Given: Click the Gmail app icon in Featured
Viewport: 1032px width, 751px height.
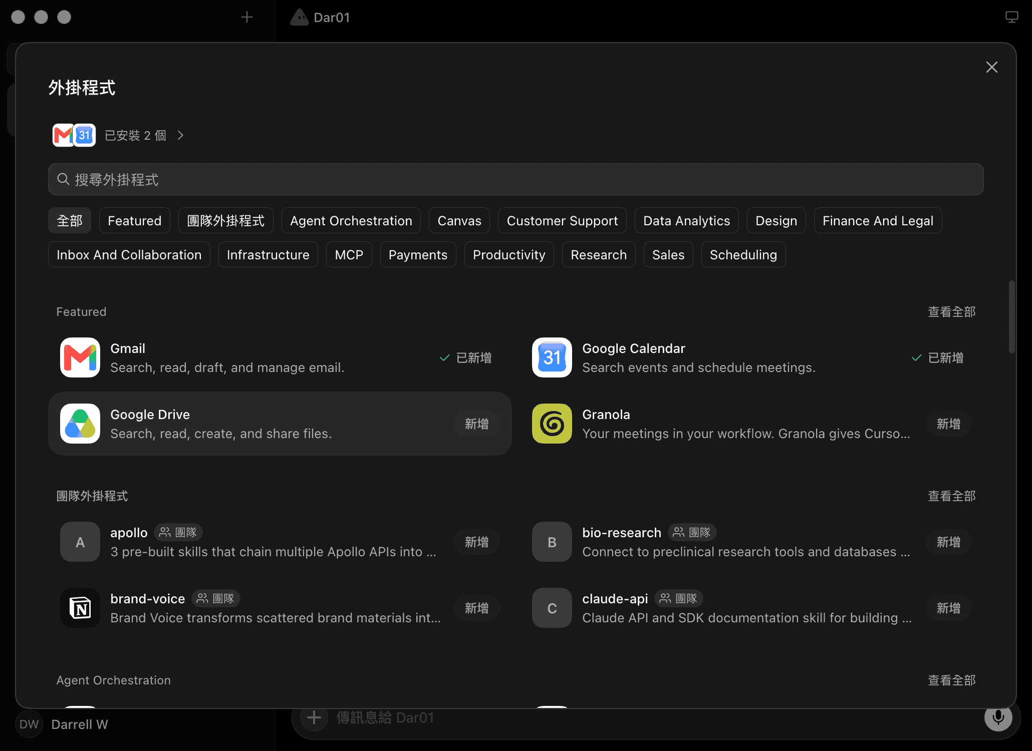Looking at the screenshot, I should pyautogui.click(x=80, y=357).
